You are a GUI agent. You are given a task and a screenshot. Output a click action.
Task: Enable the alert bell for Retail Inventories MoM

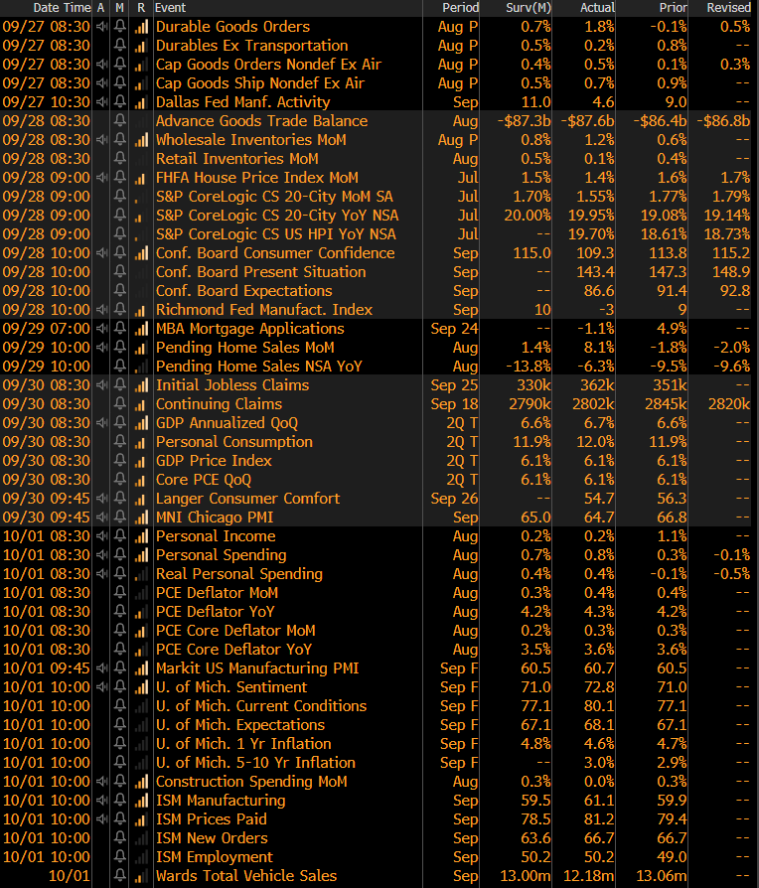[x=120, y=159]
